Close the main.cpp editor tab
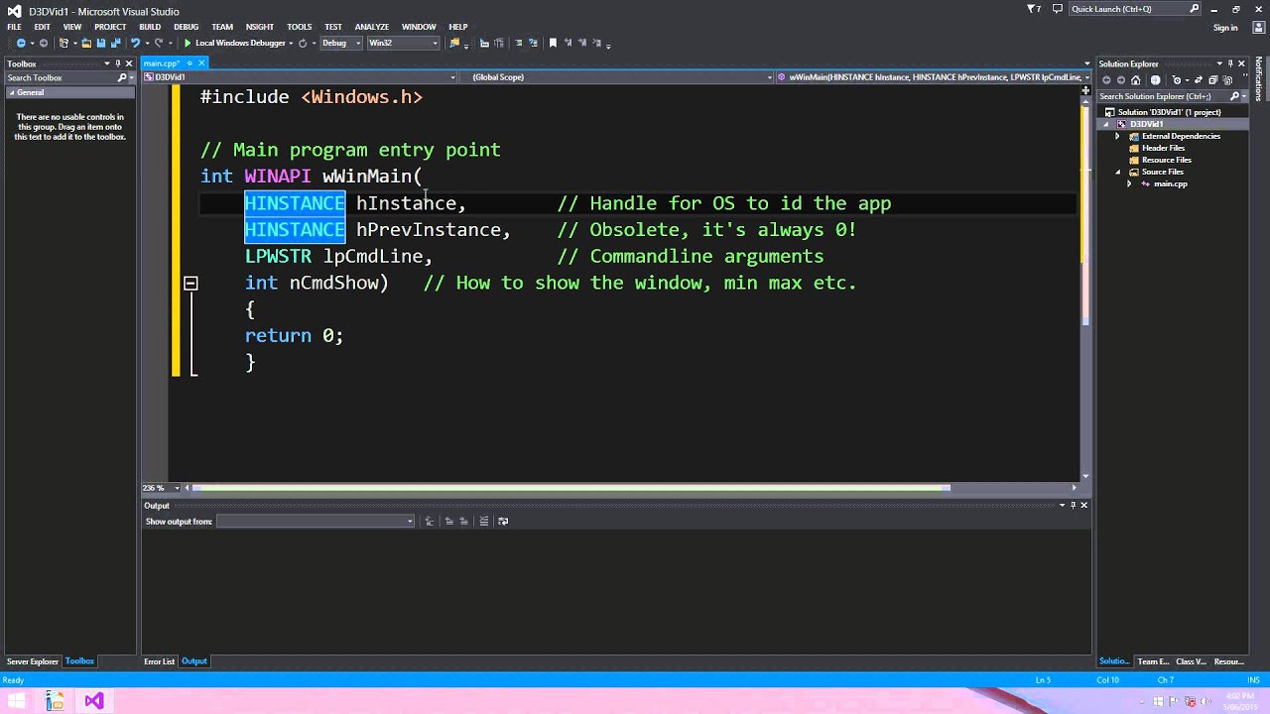 coord(201,63)
